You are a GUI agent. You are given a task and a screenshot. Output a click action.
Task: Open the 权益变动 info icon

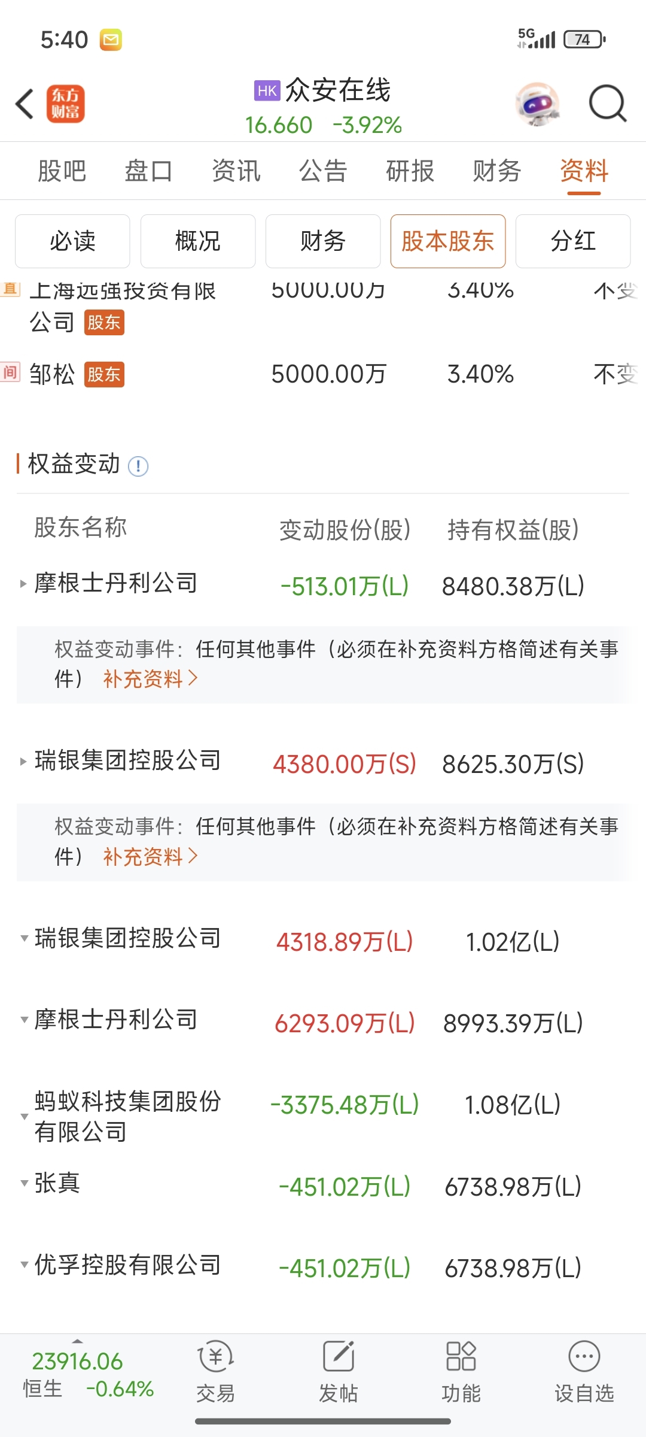(x=138, y=466)
